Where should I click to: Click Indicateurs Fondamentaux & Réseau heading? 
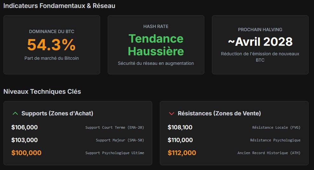coord(59,6)
